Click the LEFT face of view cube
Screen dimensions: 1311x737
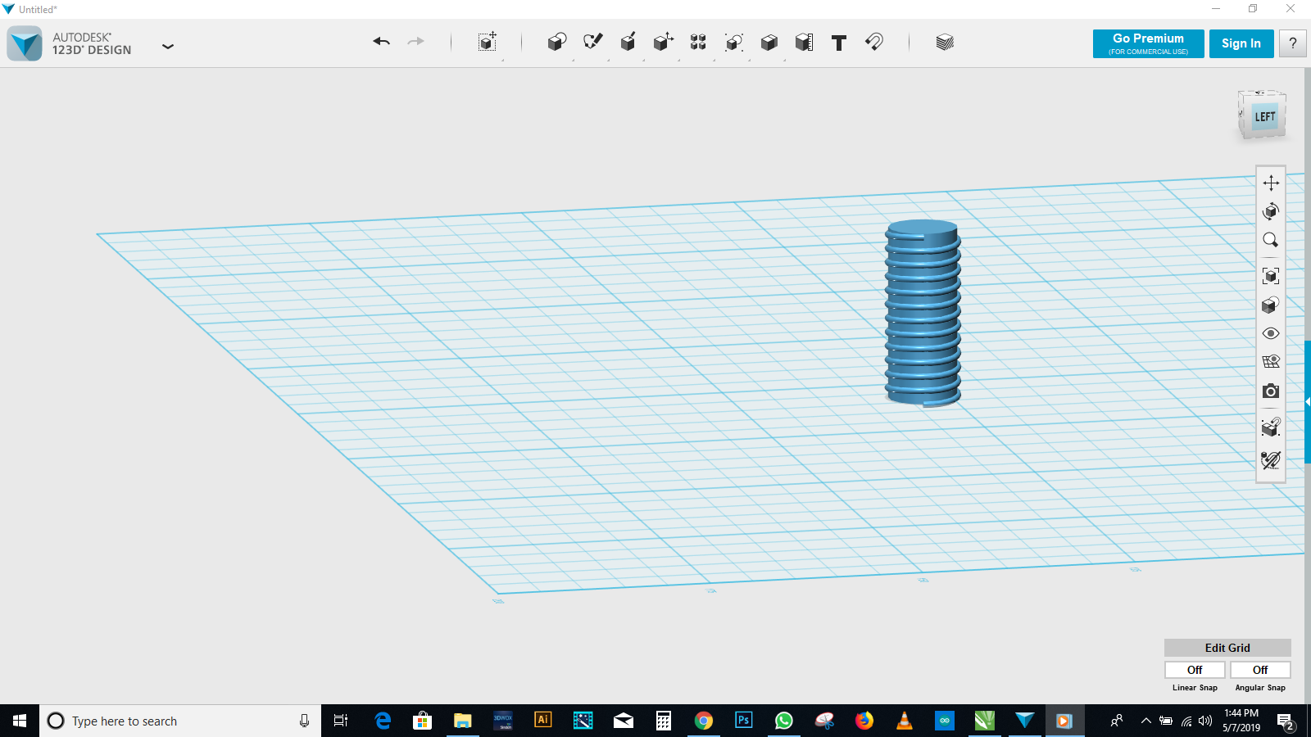1265,117
